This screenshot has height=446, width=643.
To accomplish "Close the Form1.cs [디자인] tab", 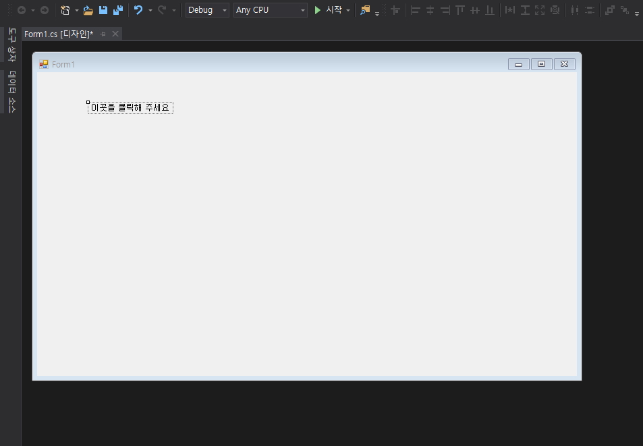I will (115, 34).
